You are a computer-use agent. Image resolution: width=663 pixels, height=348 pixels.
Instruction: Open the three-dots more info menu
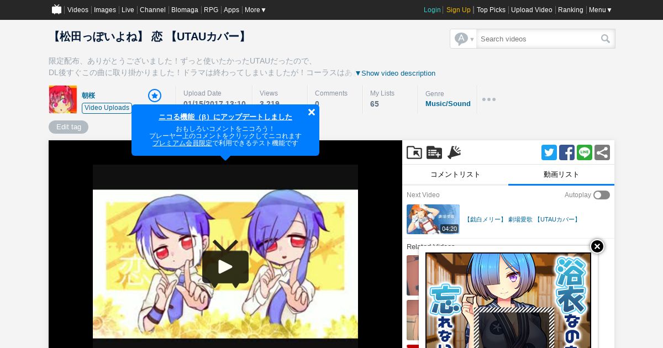[x=488, y=99]
